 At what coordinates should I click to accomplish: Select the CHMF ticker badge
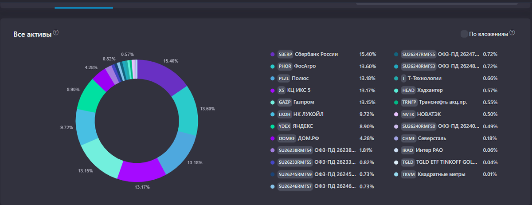tap(408, 138)
